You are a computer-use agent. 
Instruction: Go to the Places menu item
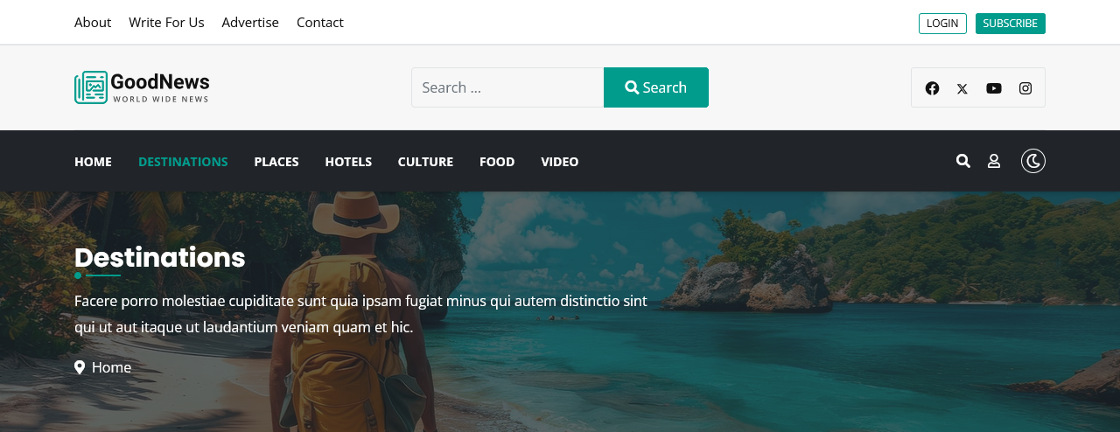[x=276, y=162]
